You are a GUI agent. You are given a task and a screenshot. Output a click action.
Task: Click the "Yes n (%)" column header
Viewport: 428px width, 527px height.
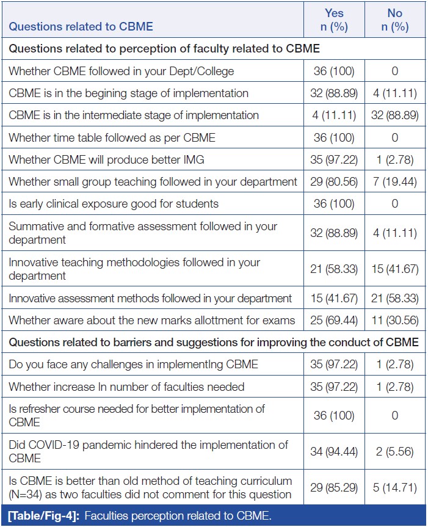pyautogui.click(x=333, y=20)
